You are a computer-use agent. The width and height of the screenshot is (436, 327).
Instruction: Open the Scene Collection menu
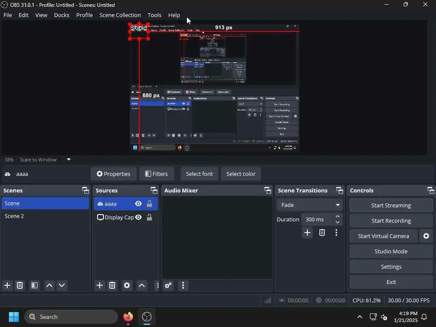tap(120, 15)
